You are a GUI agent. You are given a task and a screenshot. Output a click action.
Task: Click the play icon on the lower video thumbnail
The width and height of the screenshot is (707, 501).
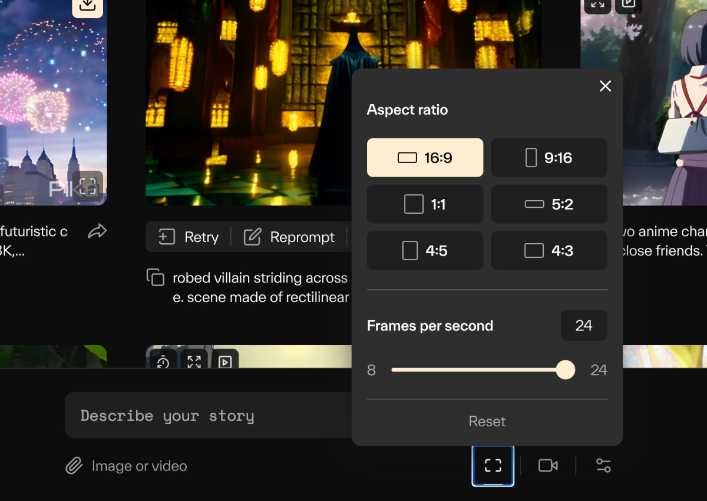point(225,361)
